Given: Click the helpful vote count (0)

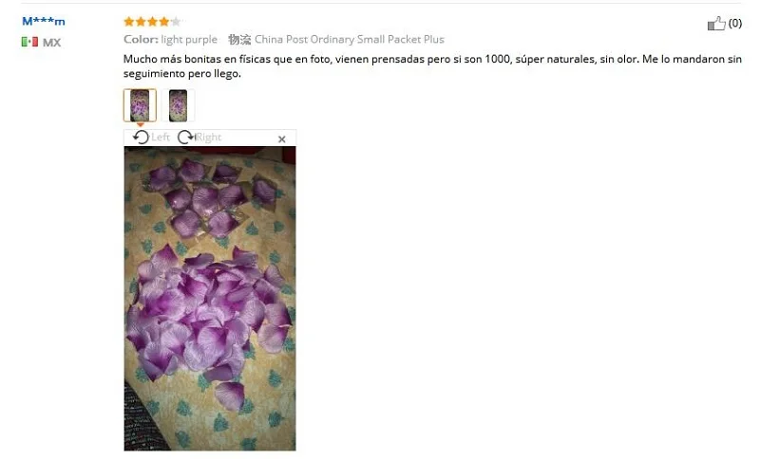Looking at the screenshot, I should (734, 23).
